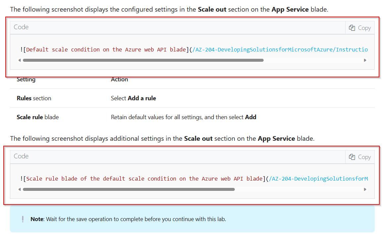Click the first code block's scrollbar thumb
This screenshot has width=386, height=239.
pyautogui.click(x=143, y=60)
